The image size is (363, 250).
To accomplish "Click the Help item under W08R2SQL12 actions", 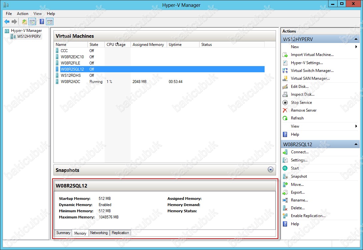I will [295, 224].
